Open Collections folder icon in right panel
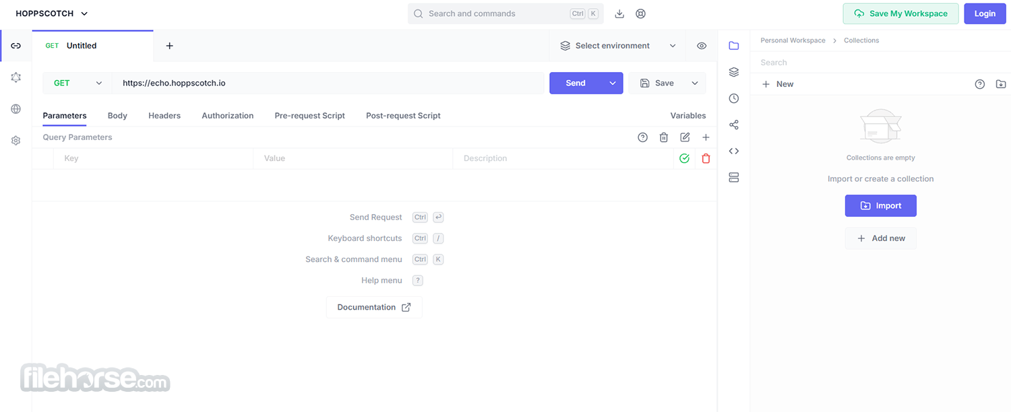Screen dimensions: 1011x412 click(734, 46)
